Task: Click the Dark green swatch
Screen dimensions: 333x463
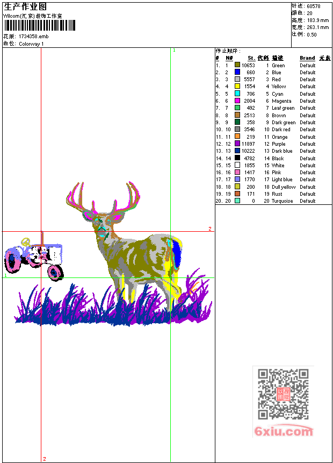Action: coord(237,122)
